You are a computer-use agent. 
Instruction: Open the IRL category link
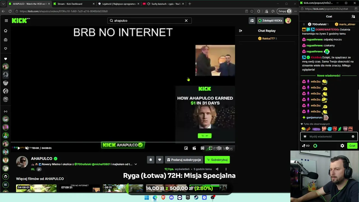click(x=33, y=169)
